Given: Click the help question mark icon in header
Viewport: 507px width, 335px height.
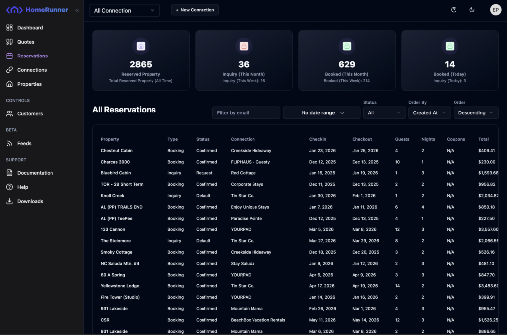Looking at the screenshot, I should [x=454, y=10].
